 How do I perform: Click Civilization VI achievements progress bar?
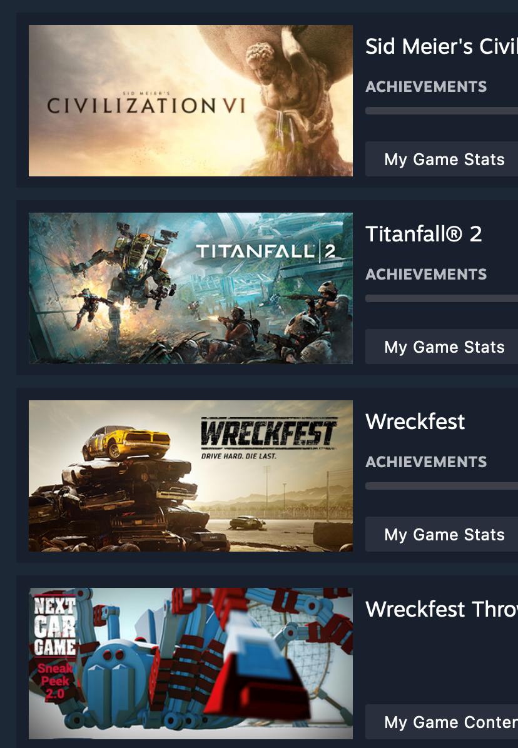pyautogui.click(x=442, y=111)
